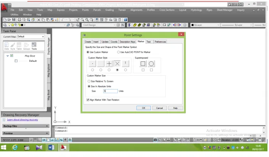Click the Zoom Window icon
The width and height of the screenshot is (269, 157).
(87, 20)
